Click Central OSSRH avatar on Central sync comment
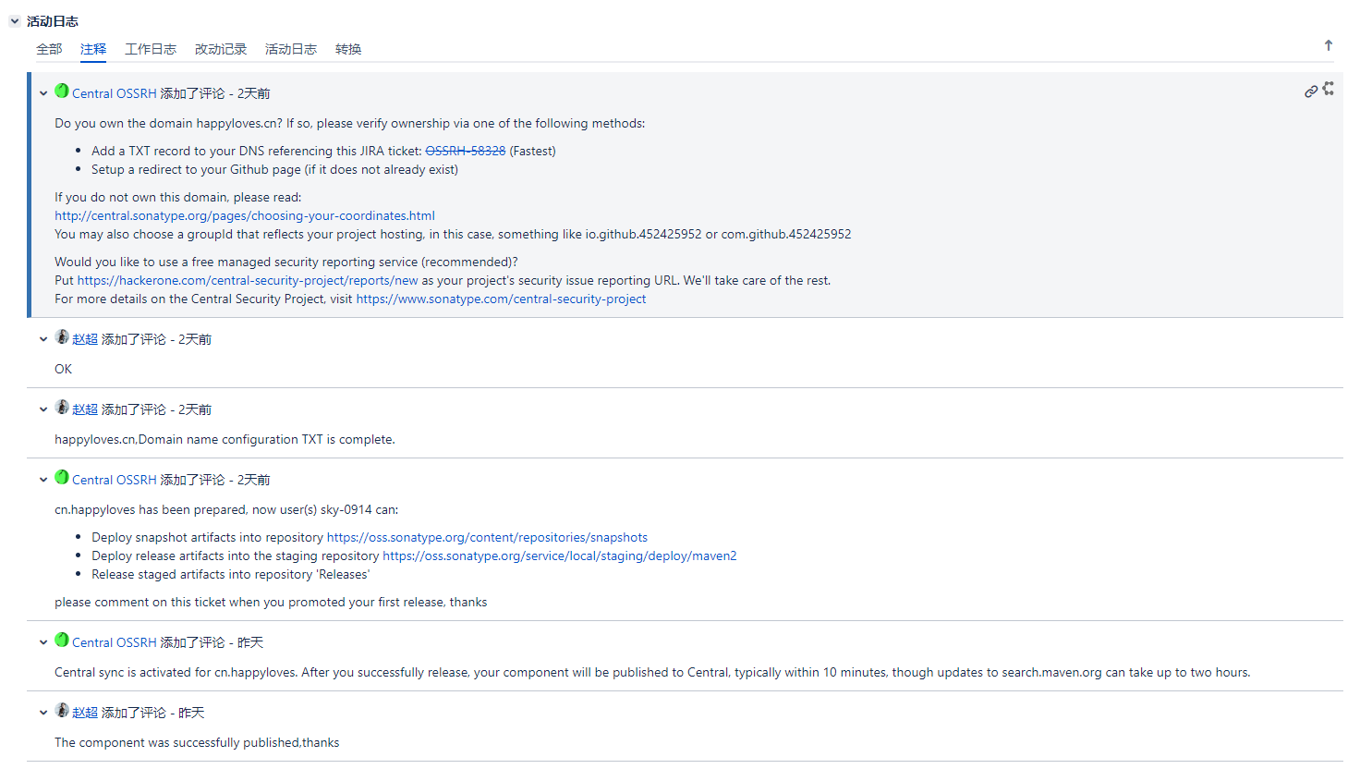1372x769 pixels. pos(62,640)
